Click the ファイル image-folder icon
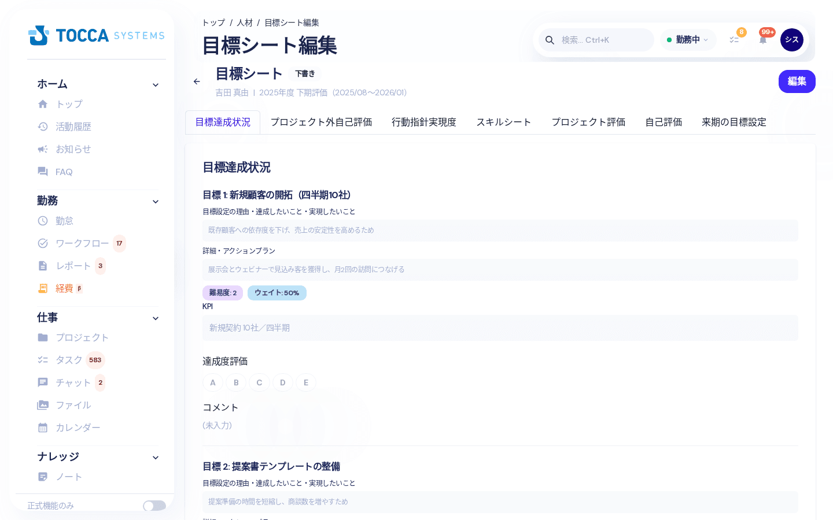833x520 pixels. point(43,405)
